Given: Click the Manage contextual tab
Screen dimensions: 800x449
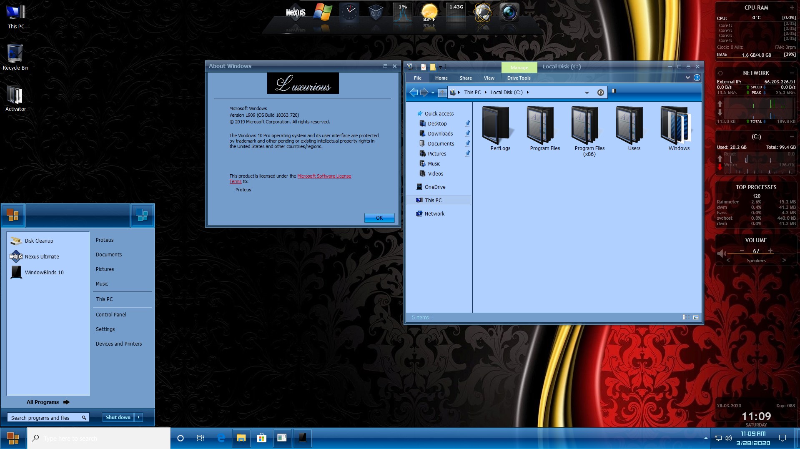Looking at the screenshot, I should 519,67.
